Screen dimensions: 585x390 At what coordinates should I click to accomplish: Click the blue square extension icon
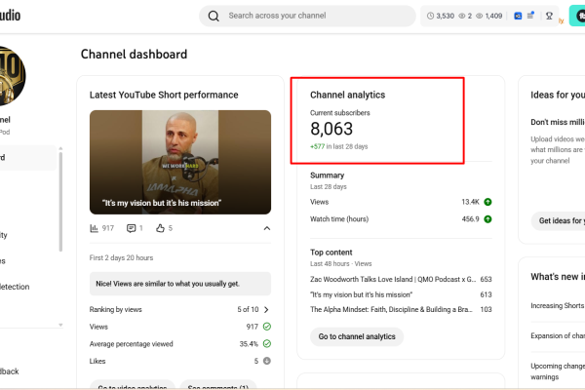point(518,16)
